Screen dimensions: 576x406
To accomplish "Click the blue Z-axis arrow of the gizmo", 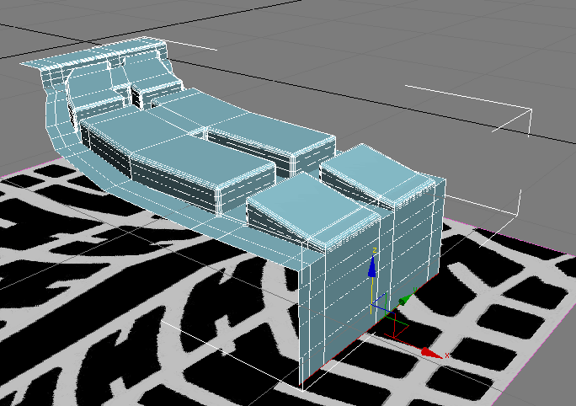I will (373, 266).
